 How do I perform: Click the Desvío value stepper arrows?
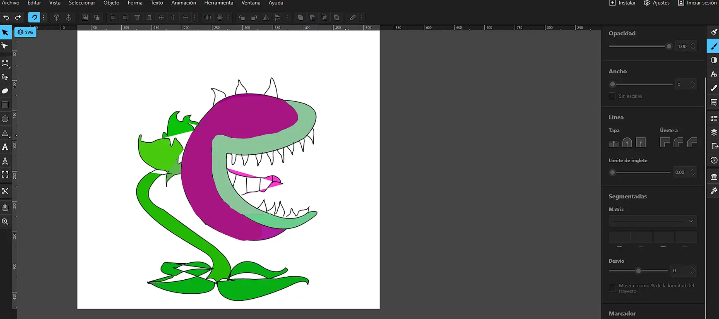693,271
